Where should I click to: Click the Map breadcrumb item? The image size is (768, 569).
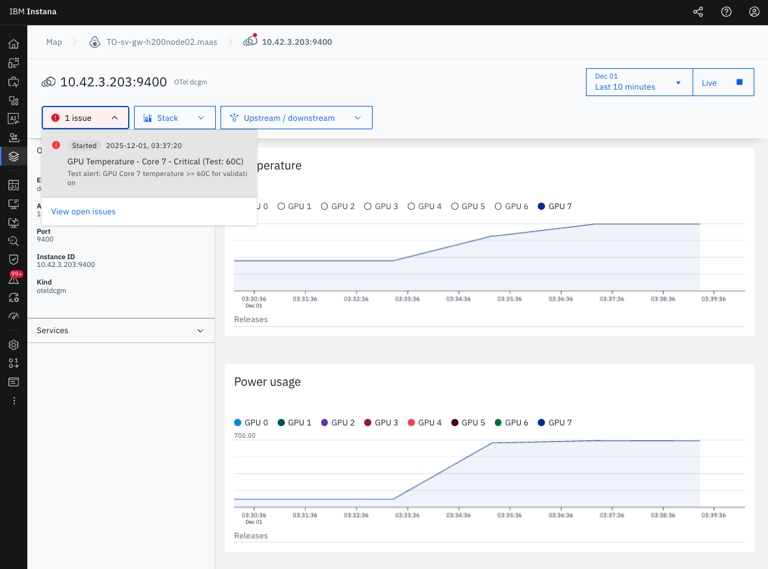53,42
